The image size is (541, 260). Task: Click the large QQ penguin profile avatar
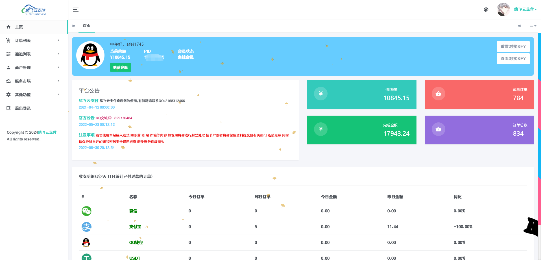(x=90, y=56)
